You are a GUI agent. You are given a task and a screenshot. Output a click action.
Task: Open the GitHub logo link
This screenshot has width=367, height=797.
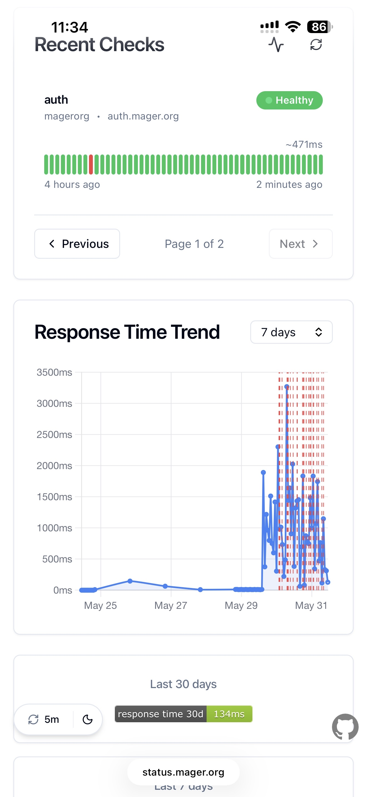click(x=345, y=727)
